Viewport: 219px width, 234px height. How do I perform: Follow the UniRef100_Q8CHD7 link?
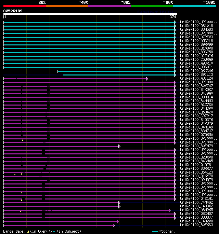[196, 214]
